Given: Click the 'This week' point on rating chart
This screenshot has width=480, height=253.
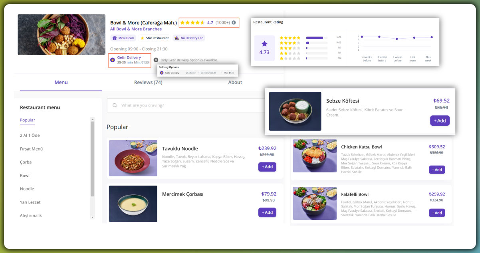Looking at the screenshot, I should 432,37.
